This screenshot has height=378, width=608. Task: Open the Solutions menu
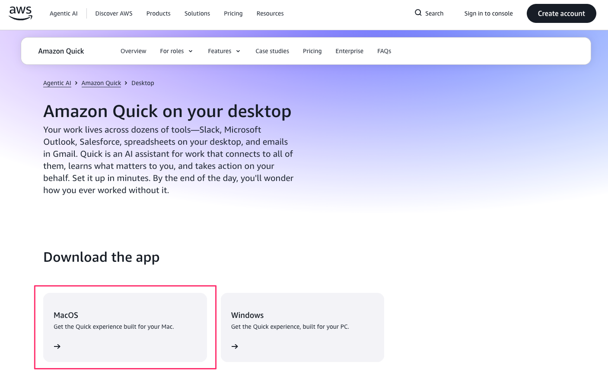197,13
